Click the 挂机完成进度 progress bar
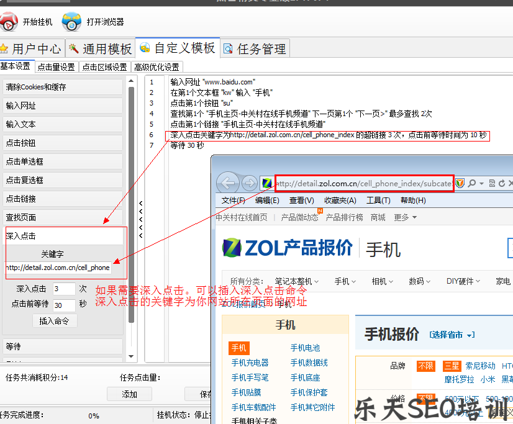513x424 pixels. coord(93,417)
